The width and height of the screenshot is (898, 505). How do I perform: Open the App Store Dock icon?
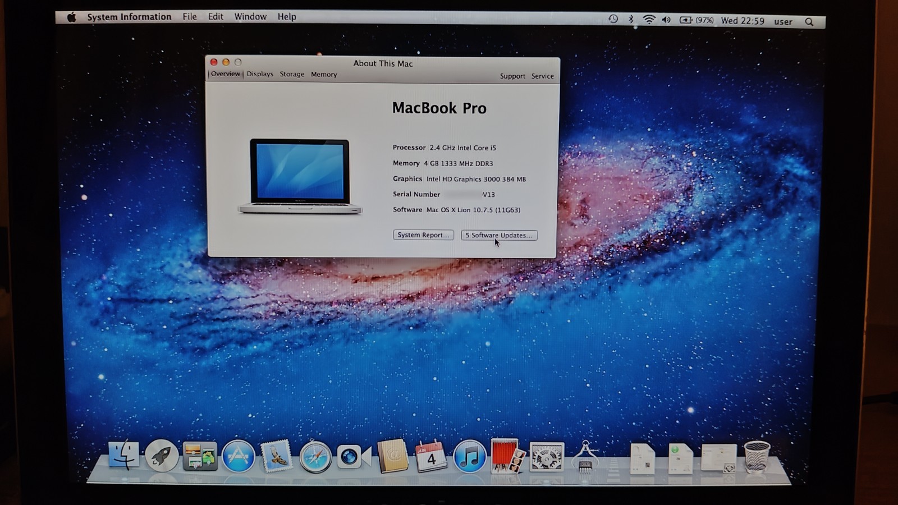tap(238, 456)
